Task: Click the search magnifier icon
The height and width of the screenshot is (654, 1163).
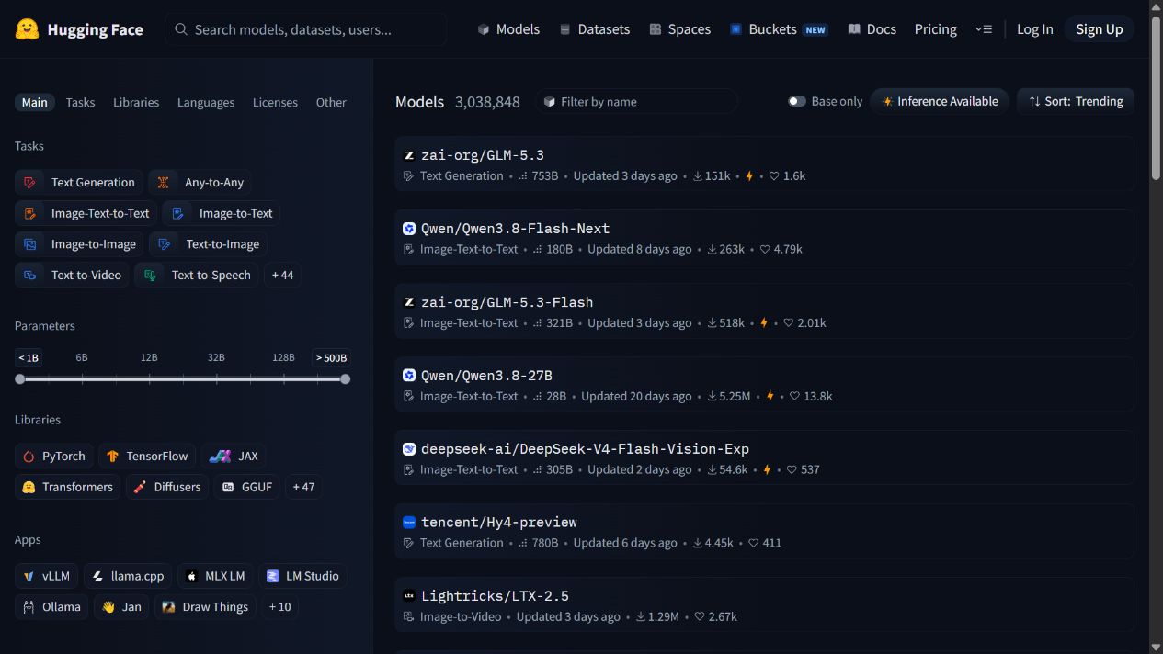Action: [x=182, y=29]
